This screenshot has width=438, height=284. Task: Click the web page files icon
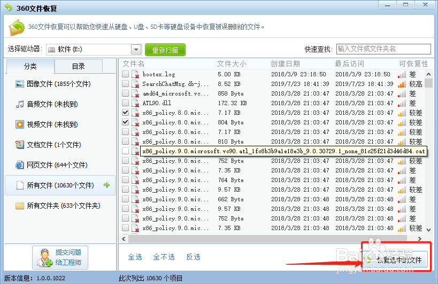point(20,165)
